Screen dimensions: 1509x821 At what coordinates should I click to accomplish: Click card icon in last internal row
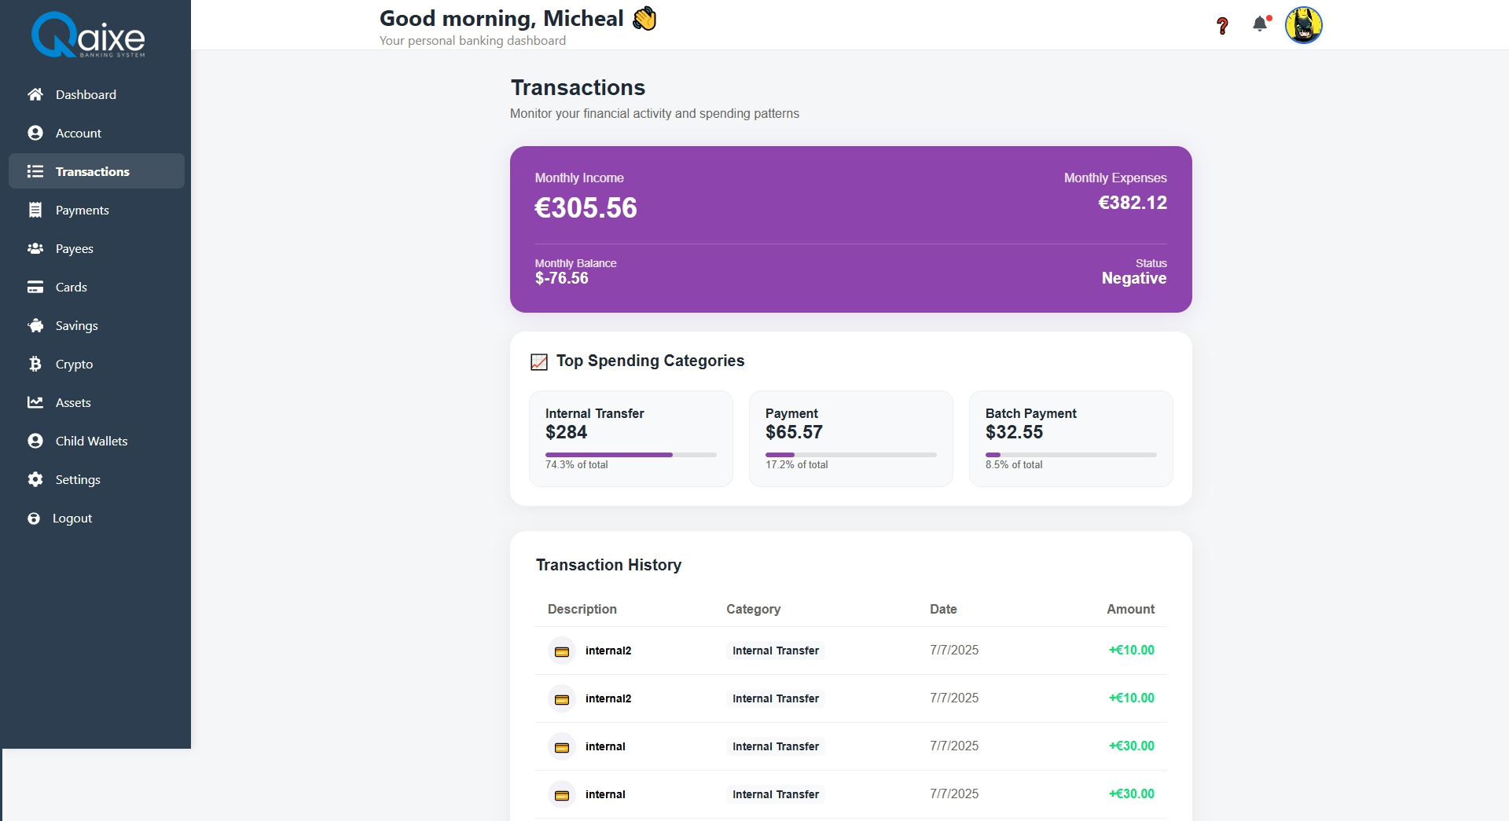click(x=562, y=795)
